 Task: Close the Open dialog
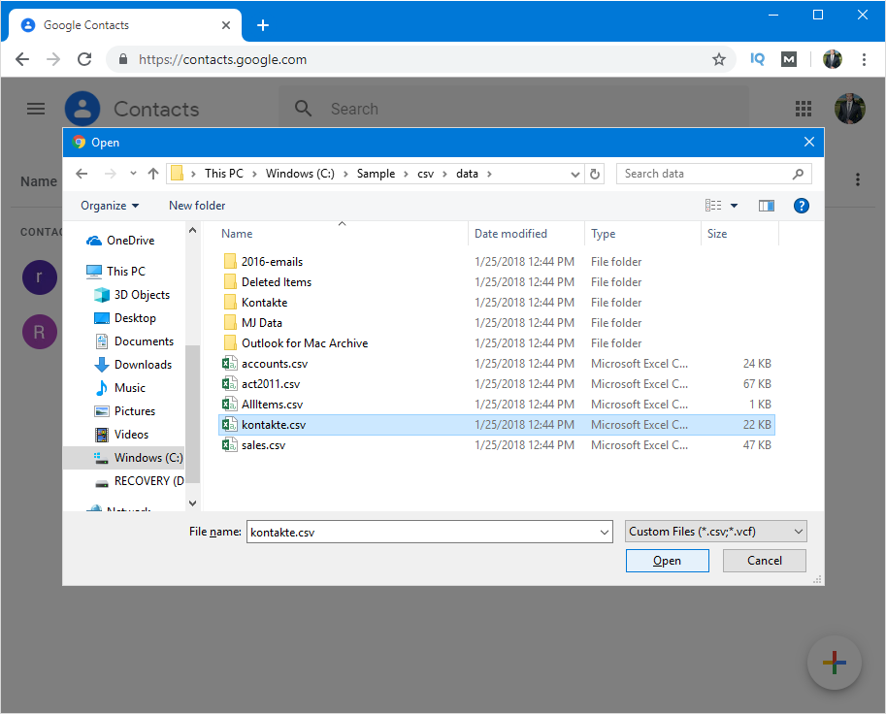809,142
